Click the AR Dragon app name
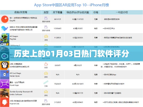The image size is (143, 107). [14, 36]
